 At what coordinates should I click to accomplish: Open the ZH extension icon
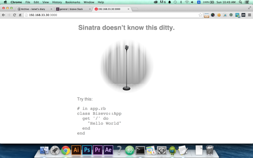pos(243,15)
